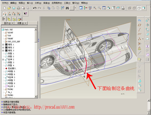The height and width of the screenshot is (115, 151).
Task: Select the datum curve tool
Action: point(140,34)
